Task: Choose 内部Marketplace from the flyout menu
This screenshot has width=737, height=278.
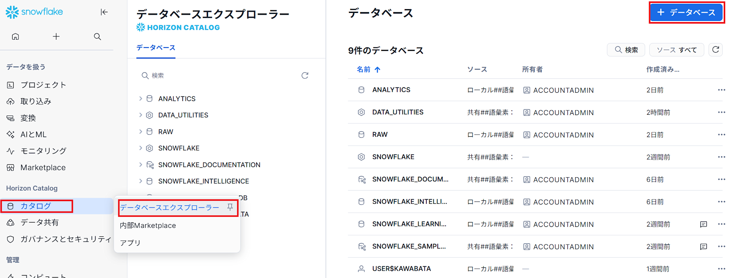Action: click(x=148, y=225)
